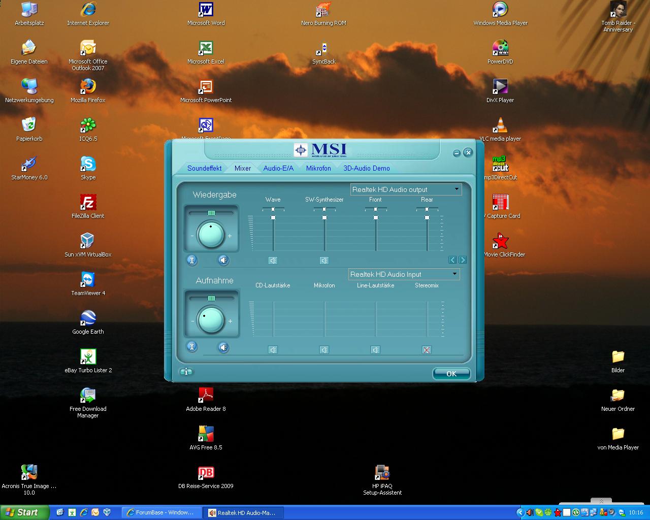Image resolution: width=650 pixels, height=520 pixels.
Task: Minimize the MSI audio panel
Action: coord(457,153)
